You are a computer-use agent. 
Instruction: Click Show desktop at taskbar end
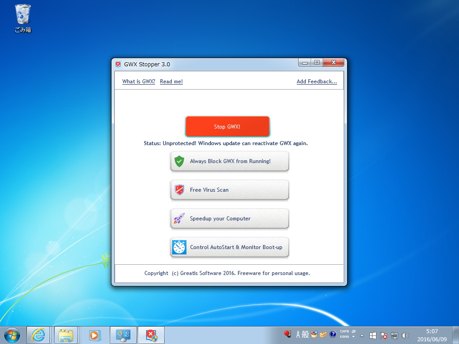click(456, 335)
